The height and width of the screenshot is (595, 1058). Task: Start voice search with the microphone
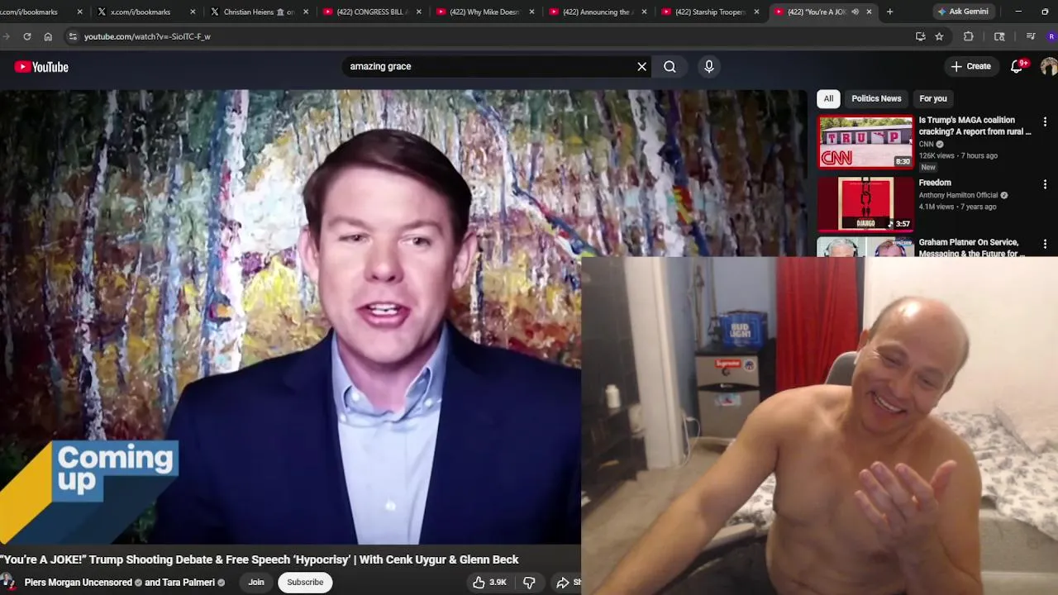709,66
